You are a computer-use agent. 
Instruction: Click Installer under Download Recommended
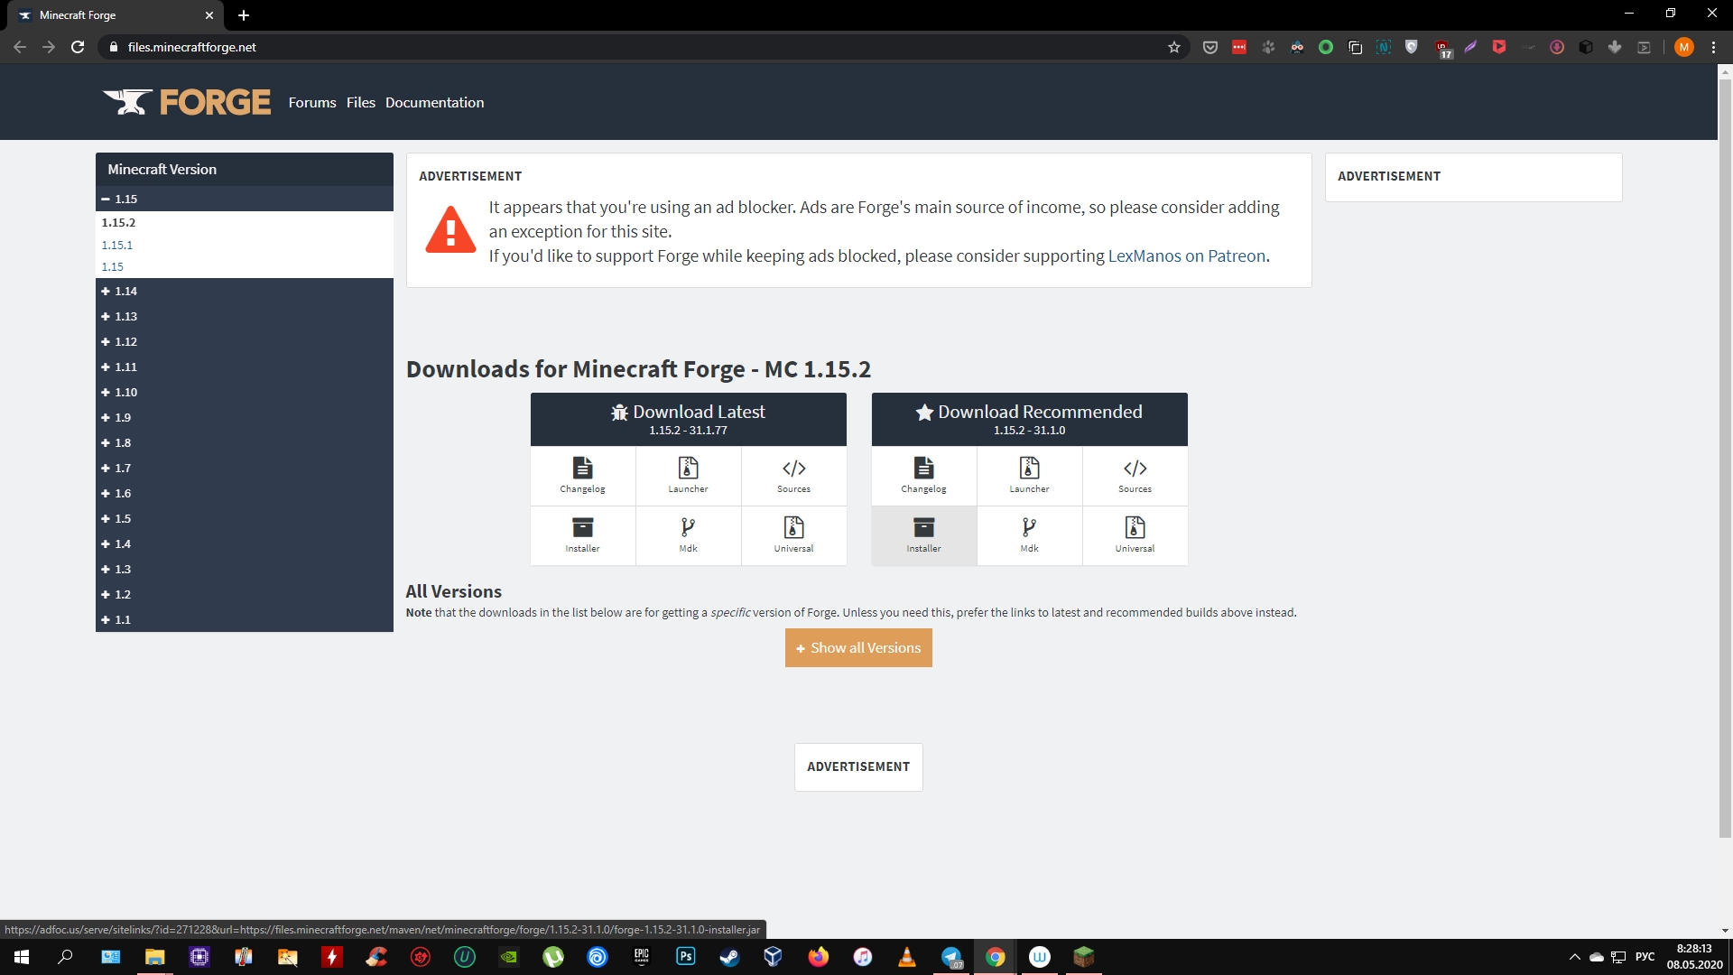point(923,535)
